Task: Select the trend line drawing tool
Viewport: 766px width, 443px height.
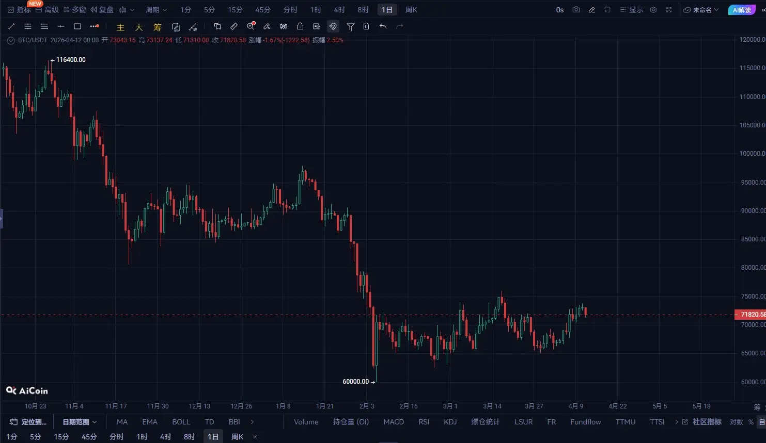Action: click(x=11, y=26)
